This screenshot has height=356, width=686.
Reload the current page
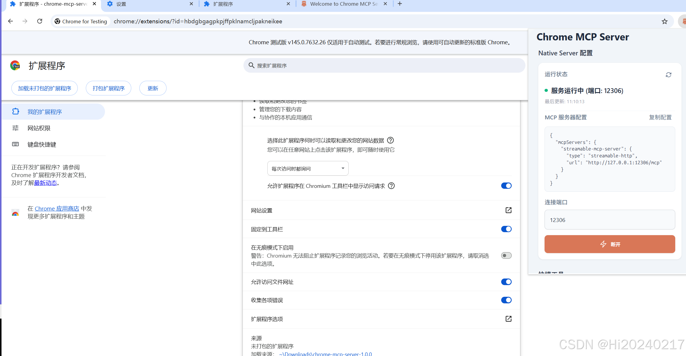tap(39, 21)
